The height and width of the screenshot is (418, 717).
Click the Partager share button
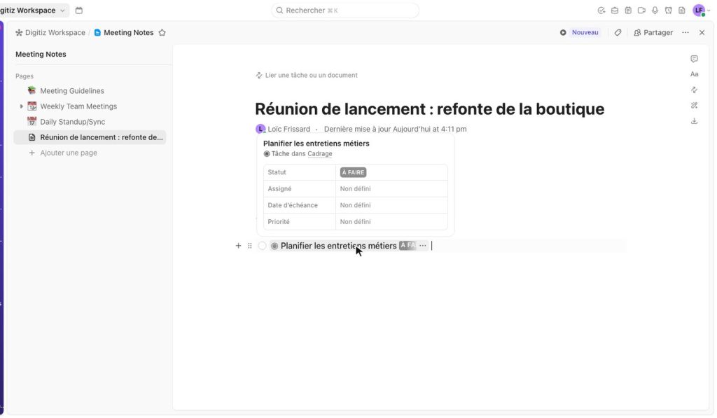point(653,32)
